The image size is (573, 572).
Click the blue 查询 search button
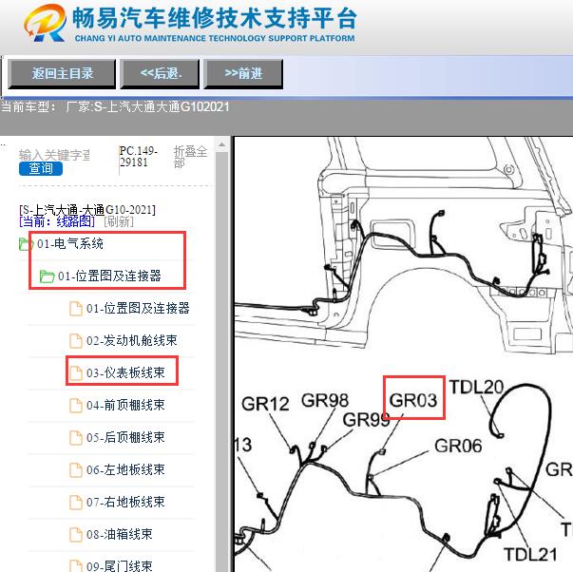pyautogui.click(x=41, y=168)
